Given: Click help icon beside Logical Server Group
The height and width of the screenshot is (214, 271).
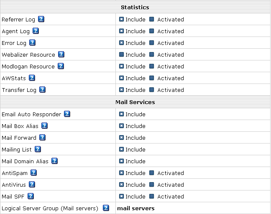Looking at the screenshot, I should [x=106, y=208].
